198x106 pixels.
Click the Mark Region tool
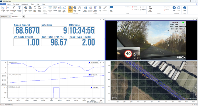coord(95,9)
